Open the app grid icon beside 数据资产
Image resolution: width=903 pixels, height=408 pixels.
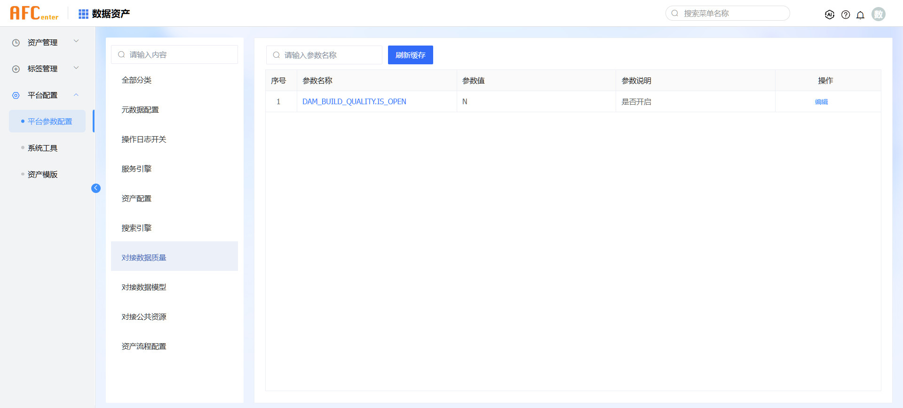[83, 14]
